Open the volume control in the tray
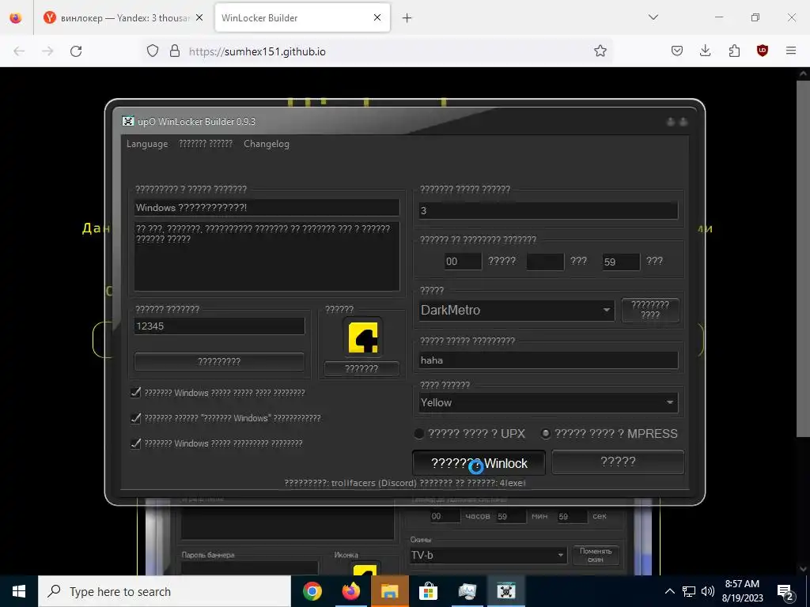Image resolution: width=810 pixels, height=607 pixels. tap(708, 591)
